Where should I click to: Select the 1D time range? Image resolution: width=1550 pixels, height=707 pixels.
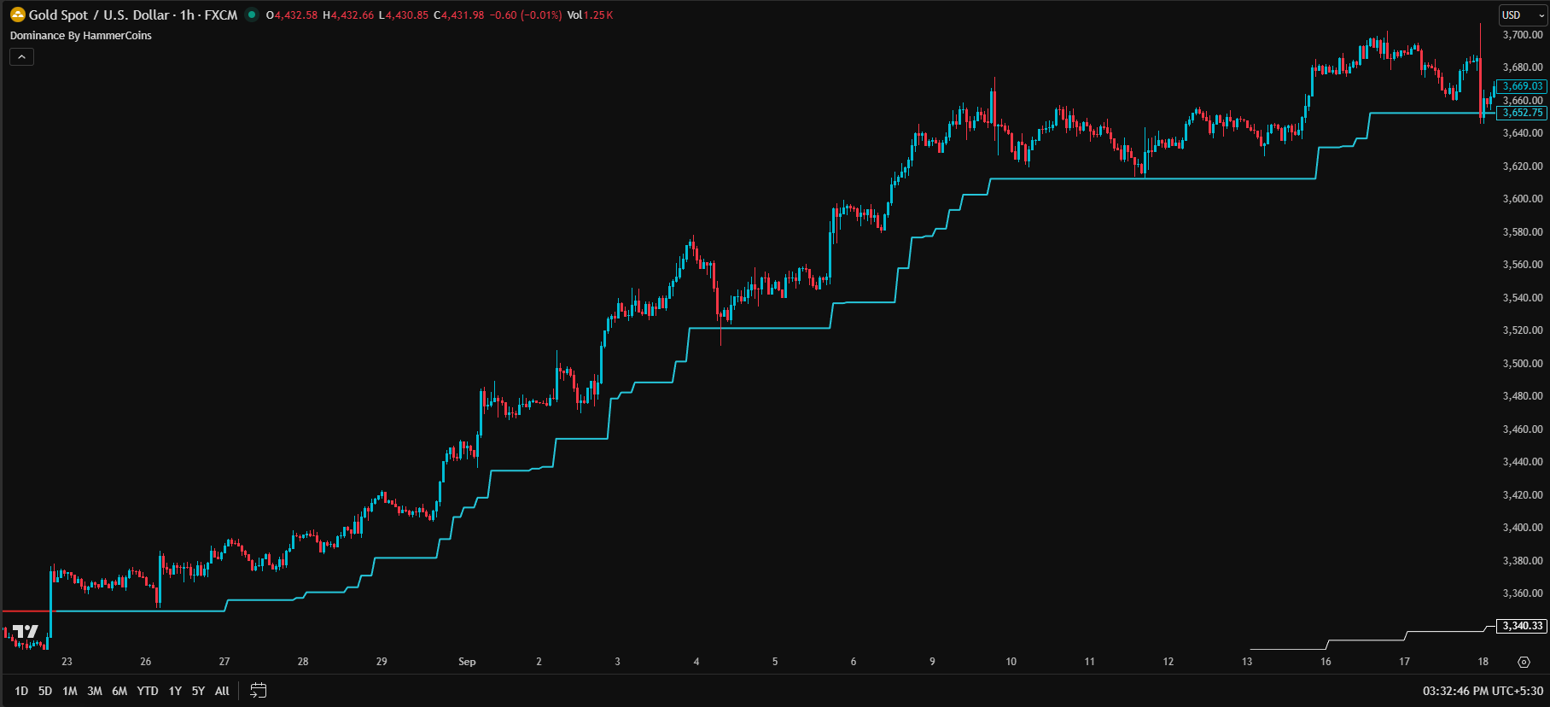pos(21,691)
